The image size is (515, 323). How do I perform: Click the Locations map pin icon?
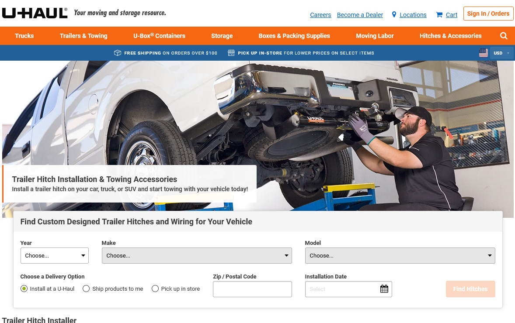pyautogui.click(x=394, y=14)
